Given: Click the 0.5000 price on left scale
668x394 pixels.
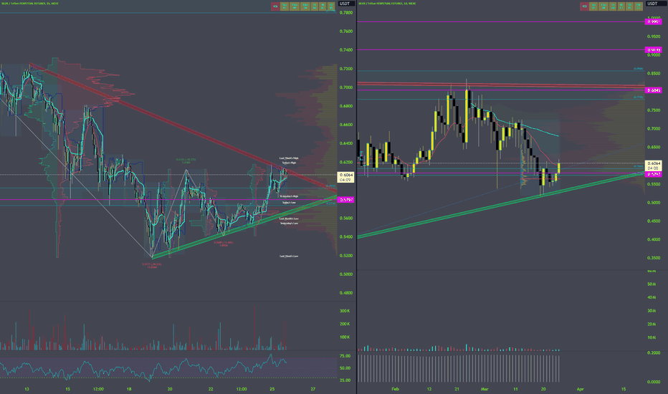Looking at the screenshot, I should coord(346,274).
